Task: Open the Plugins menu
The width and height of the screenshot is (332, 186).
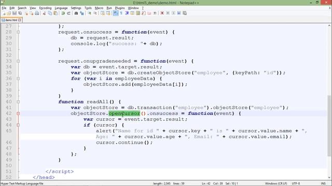Action: pyautogui.click(x=120, y=8)
